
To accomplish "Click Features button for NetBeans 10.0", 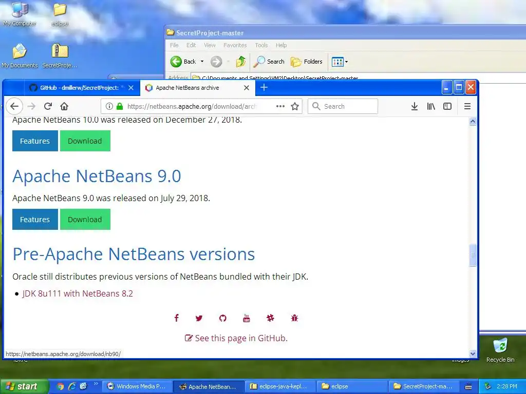I will (x=35, y=141).
